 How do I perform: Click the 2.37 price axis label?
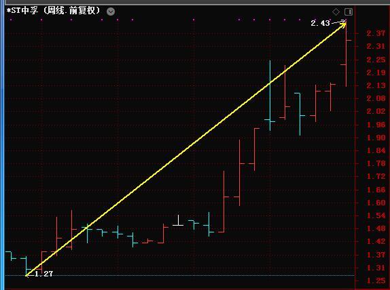[x=376, y=33]
